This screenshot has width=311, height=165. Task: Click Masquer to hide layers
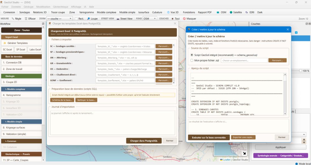coord(189,19)
